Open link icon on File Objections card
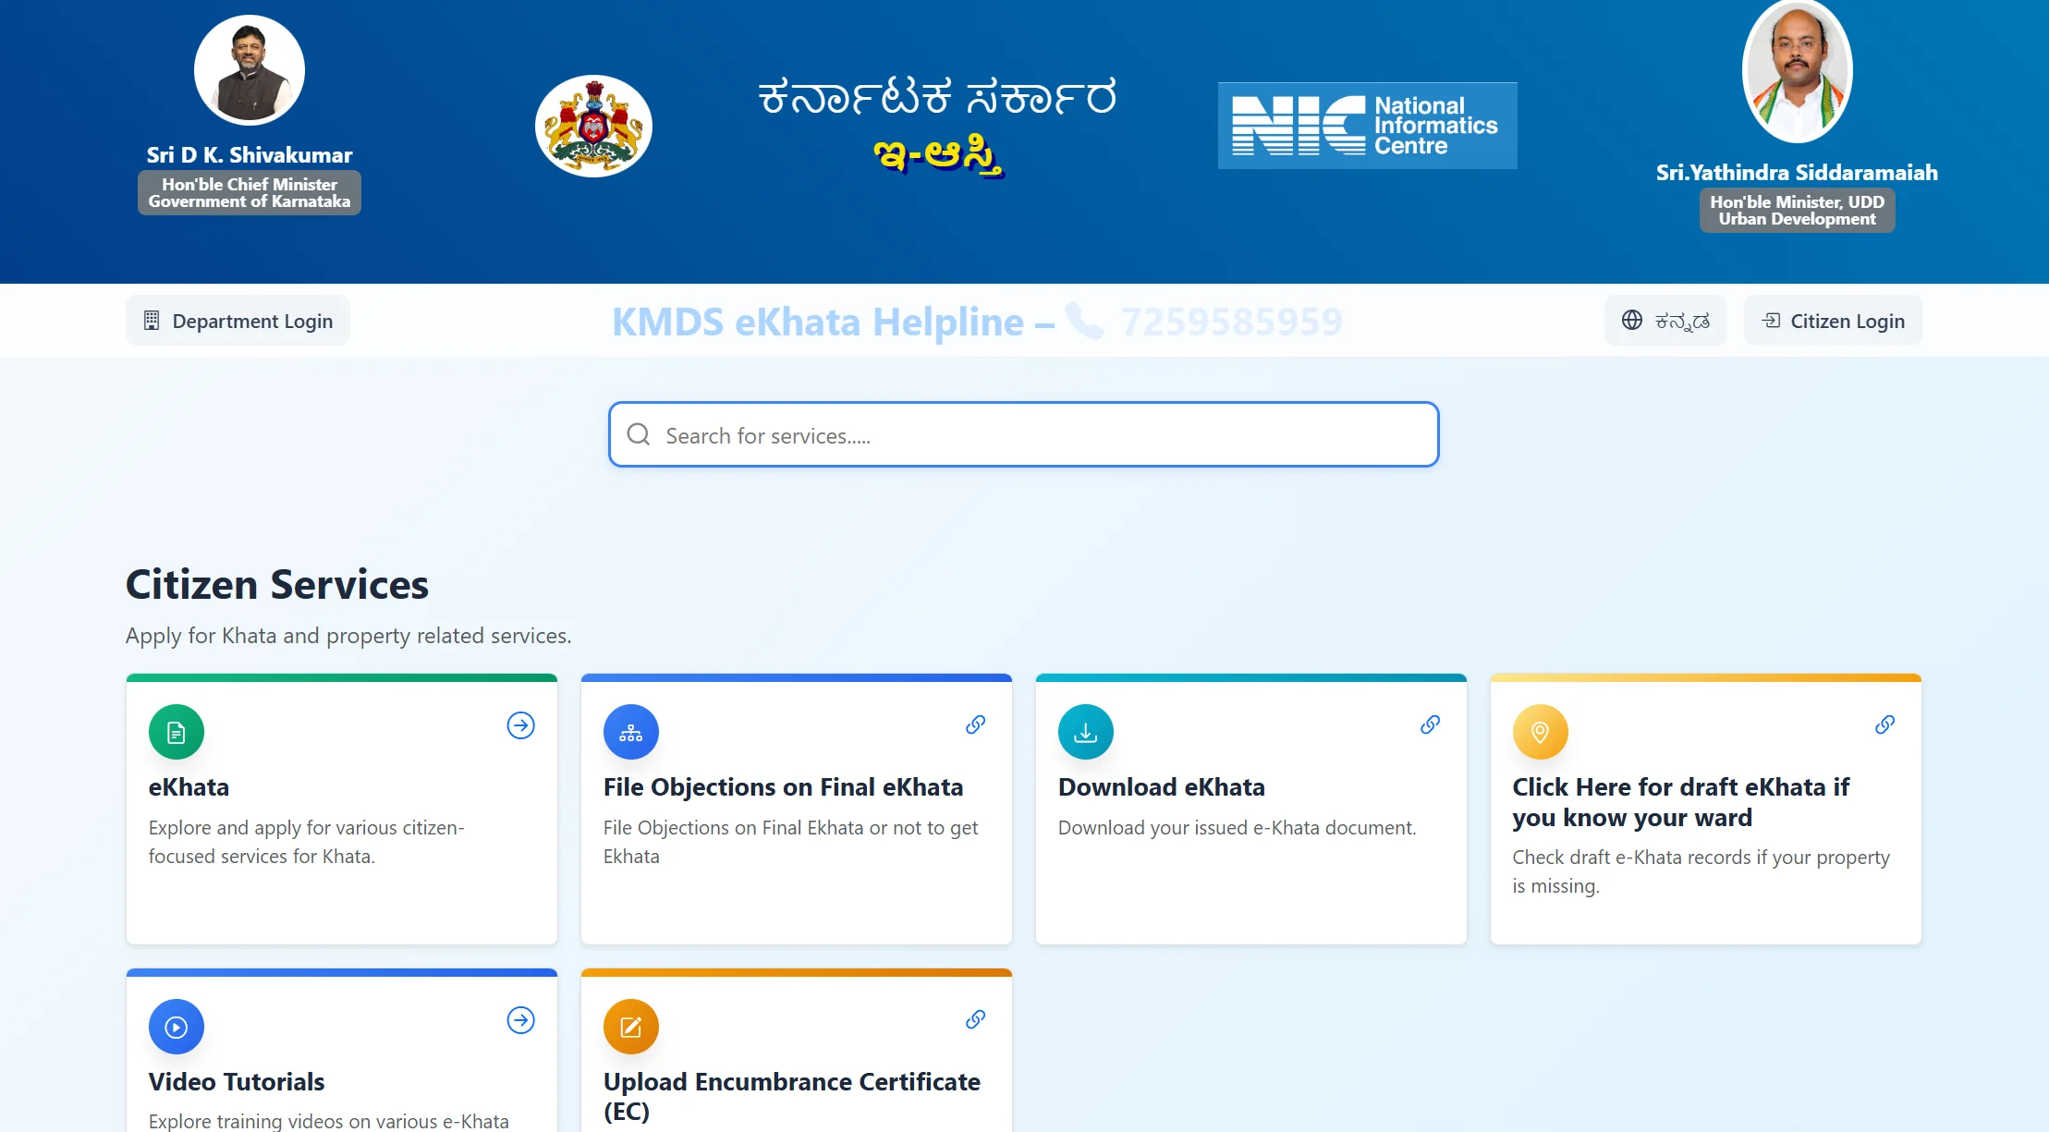Viewport: 2049px width, 1132px height. 975,724
